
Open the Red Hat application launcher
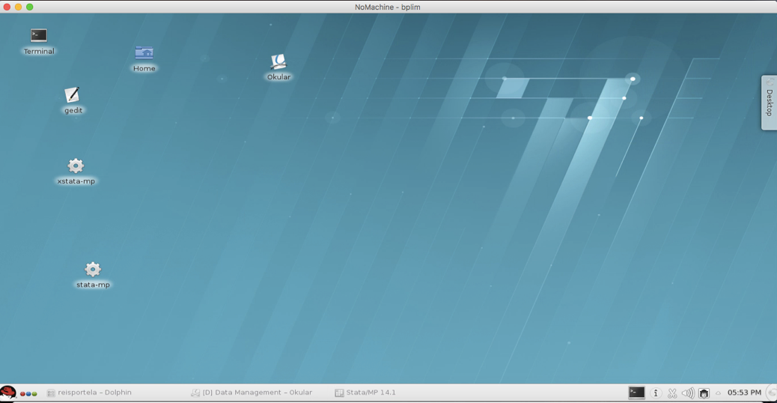tap(8, 393)
